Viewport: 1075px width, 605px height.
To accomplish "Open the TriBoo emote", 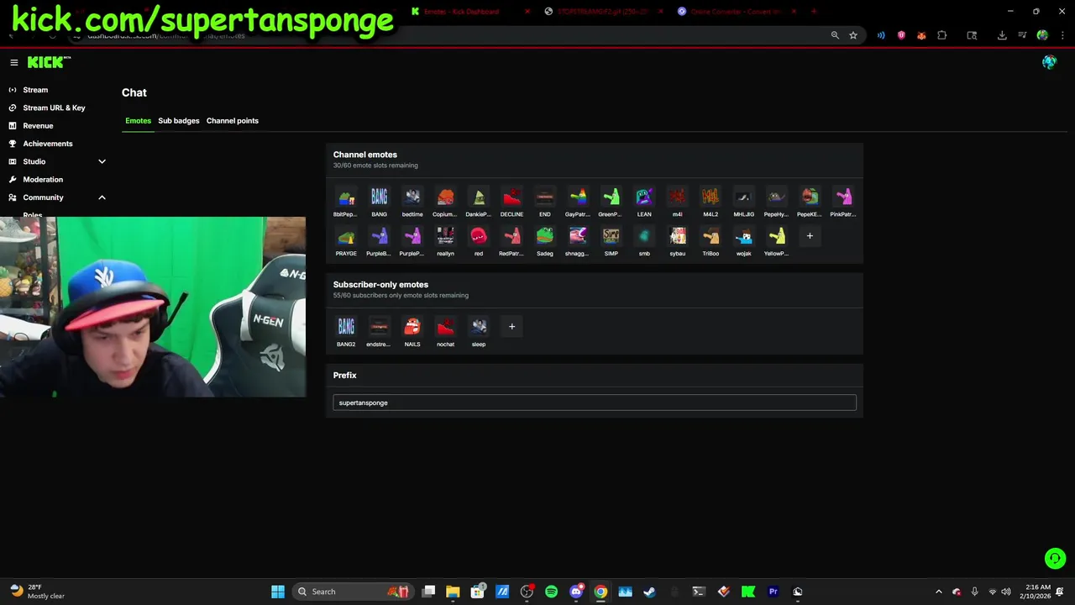I will [x=711, y=236].
